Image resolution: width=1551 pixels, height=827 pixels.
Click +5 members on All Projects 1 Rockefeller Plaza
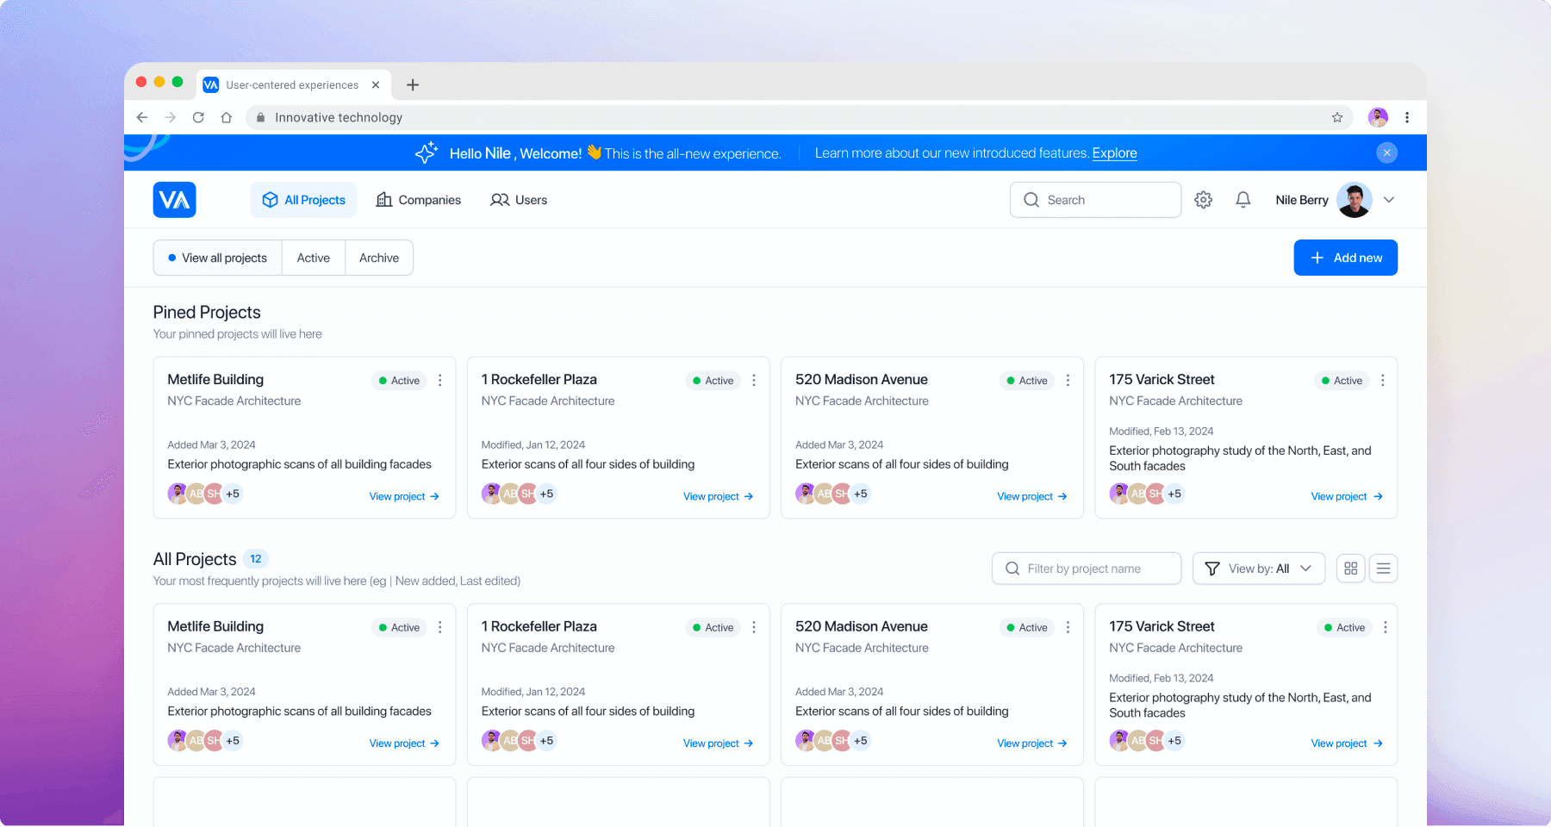tap(546, 741)
